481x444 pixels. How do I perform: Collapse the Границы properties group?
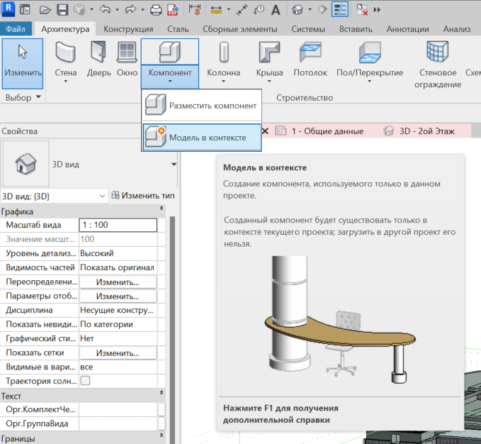[162, 435]
